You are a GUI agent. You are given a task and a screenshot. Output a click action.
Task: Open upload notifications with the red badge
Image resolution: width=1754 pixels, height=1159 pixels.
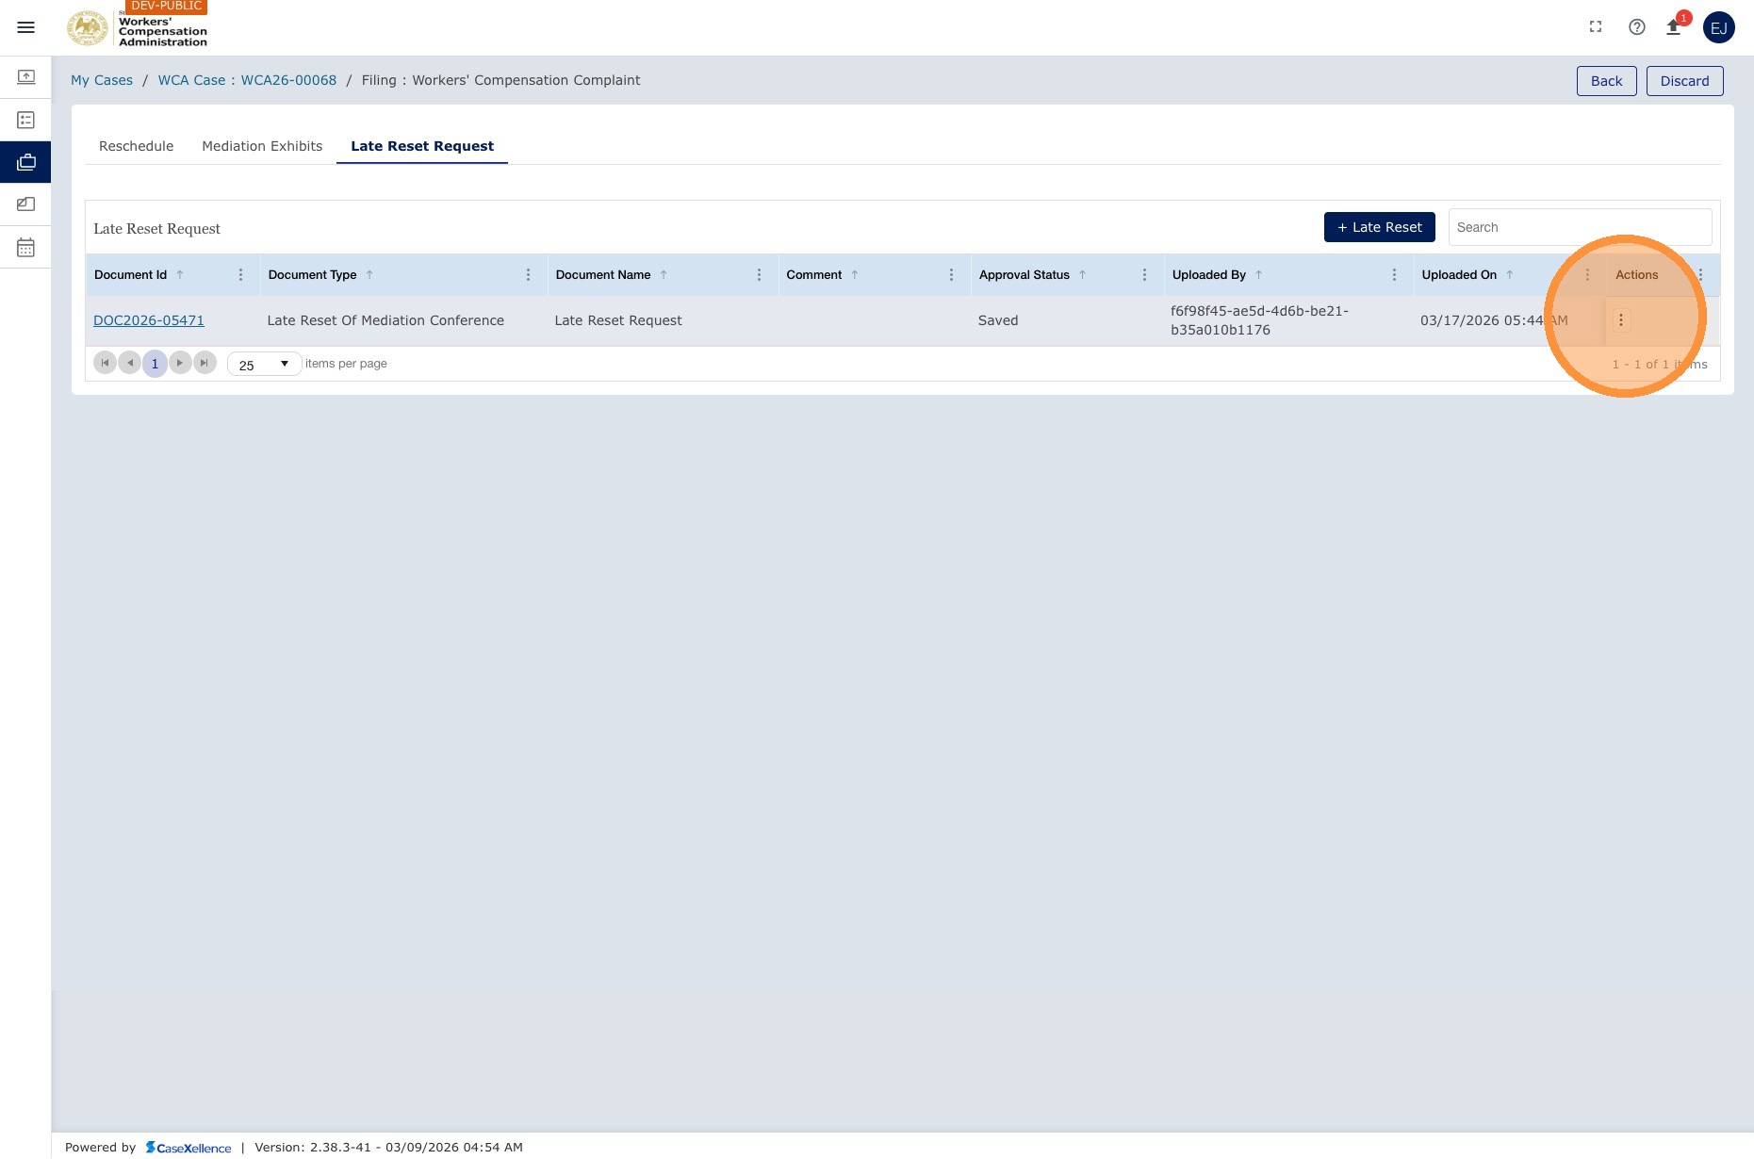click(x=1675, y=26)
